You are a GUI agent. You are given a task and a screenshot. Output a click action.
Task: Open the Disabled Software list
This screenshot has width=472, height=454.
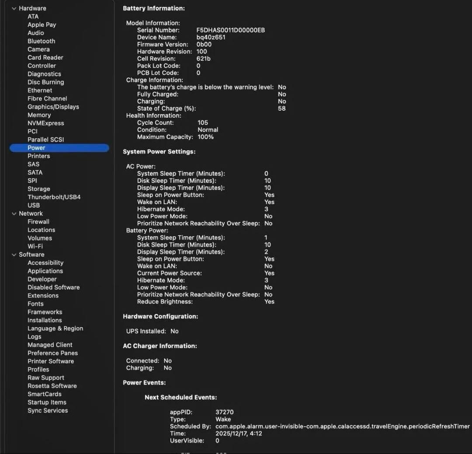(x=53, y=287)
